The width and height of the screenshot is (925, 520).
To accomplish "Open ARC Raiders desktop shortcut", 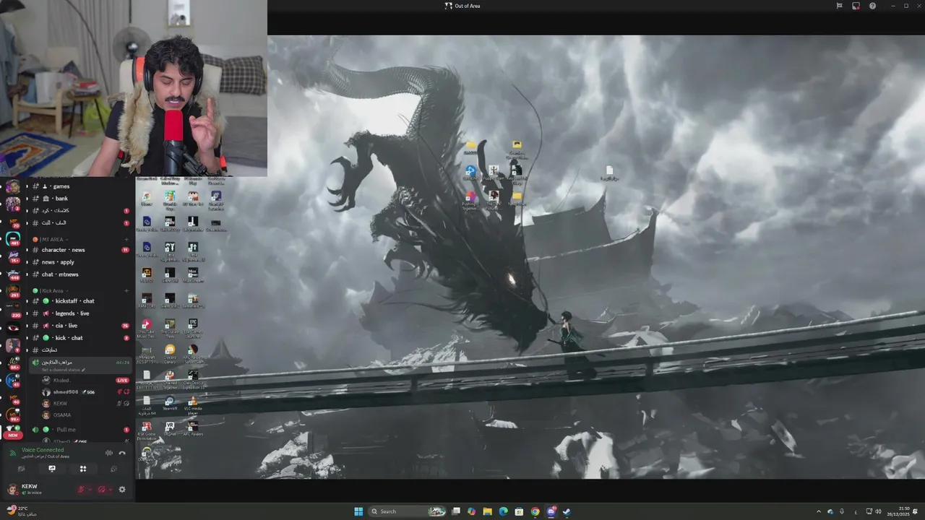I will coord(193,429).
